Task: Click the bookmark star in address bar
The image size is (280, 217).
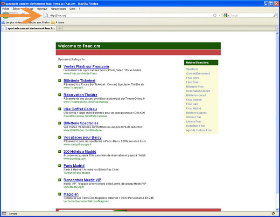Action: click(x=215, y=15)
